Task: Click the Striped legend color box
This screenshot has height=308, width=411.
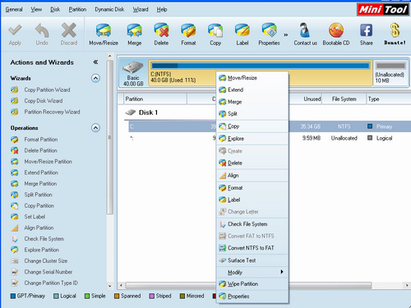Action: 152,296
